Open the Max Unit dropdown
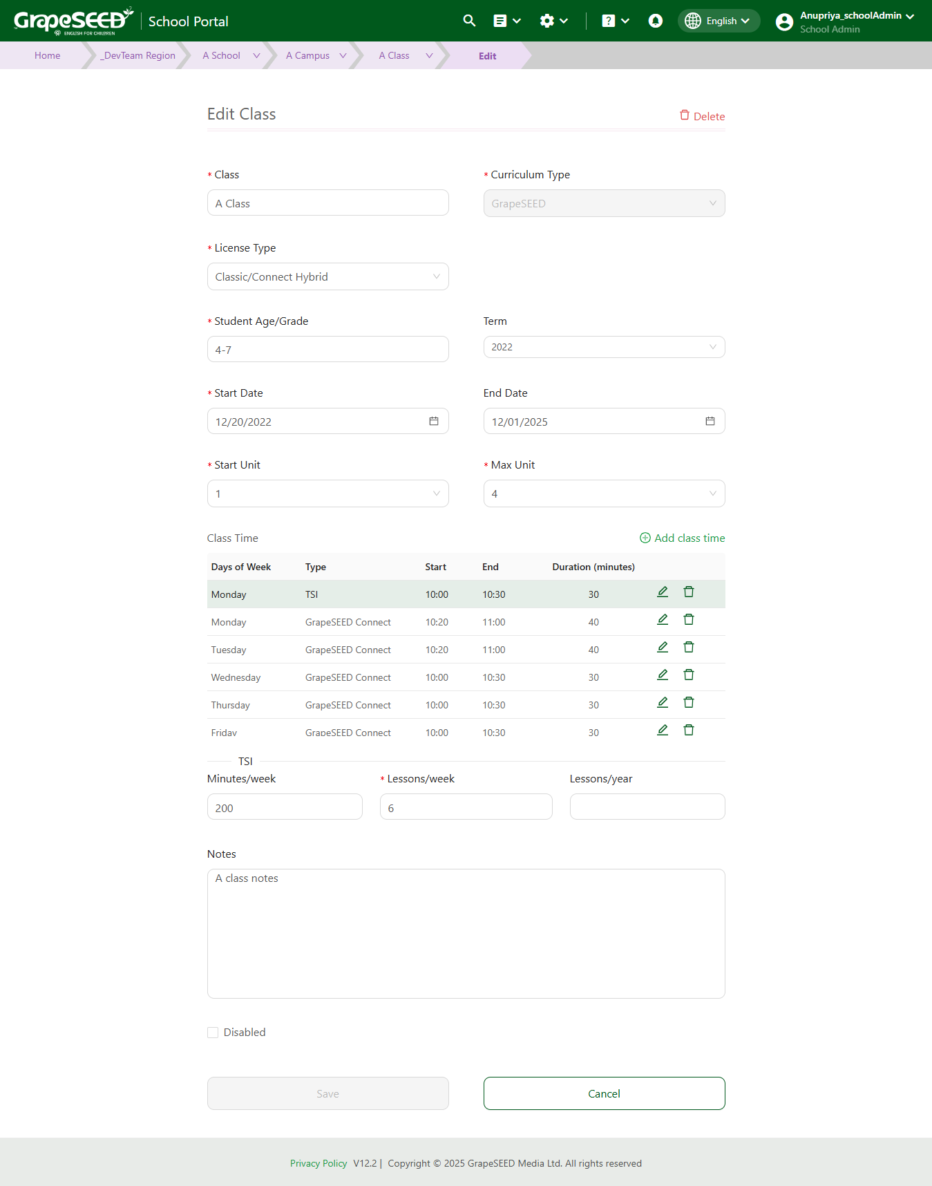The width and height of the screenshot is (932, 1186). pyautogui.click(x=605, y=493)
